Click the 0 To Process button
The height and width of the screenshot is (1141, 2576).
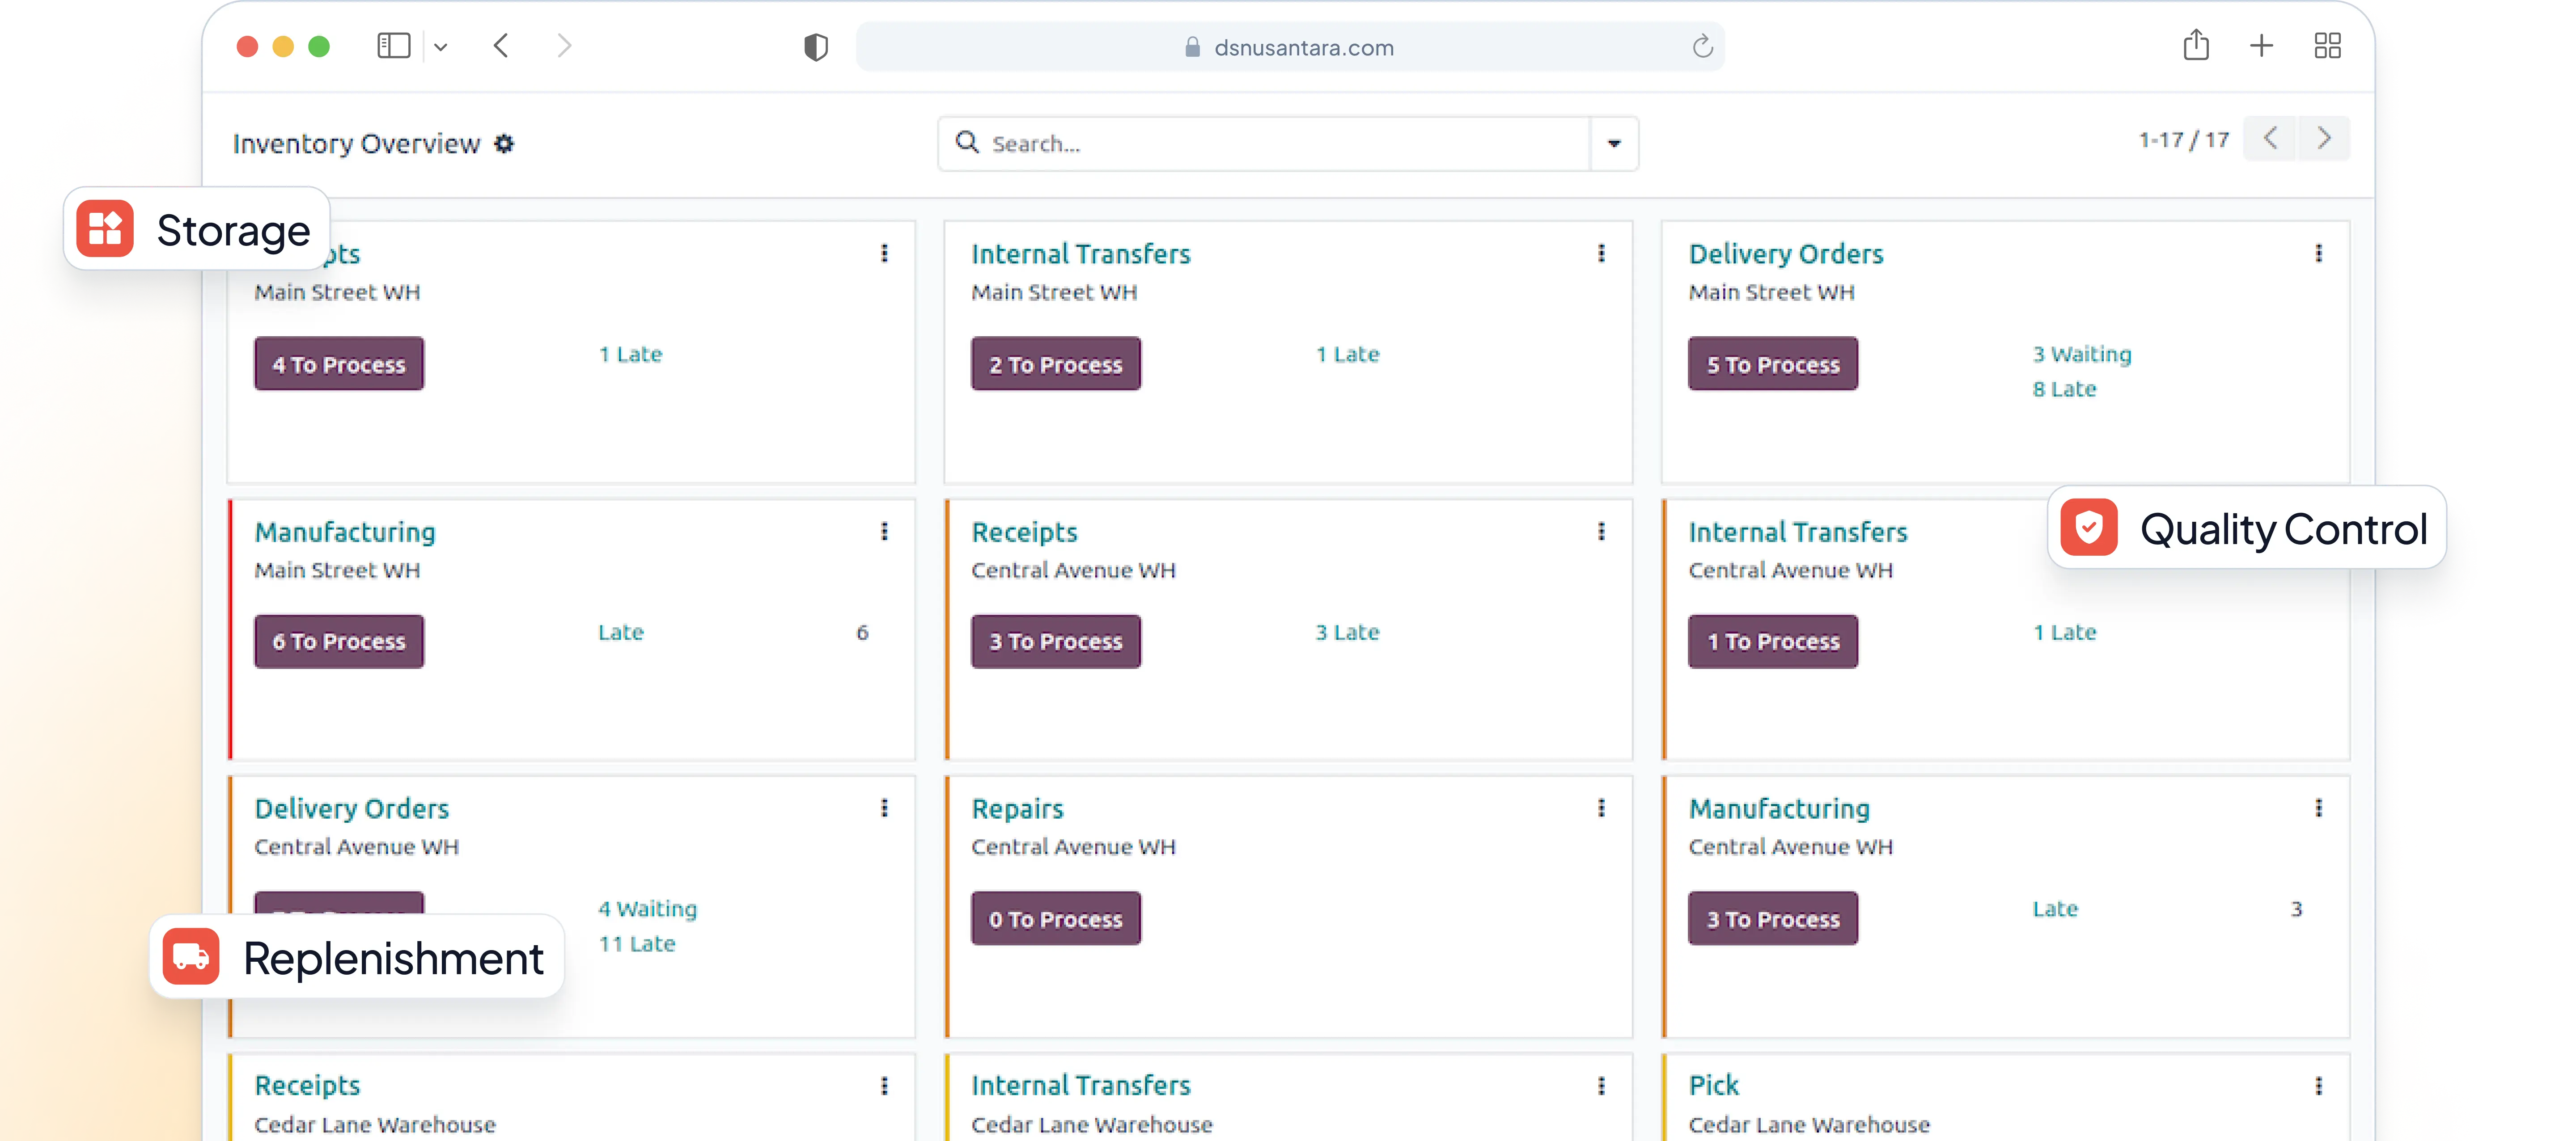(1056, 918)
